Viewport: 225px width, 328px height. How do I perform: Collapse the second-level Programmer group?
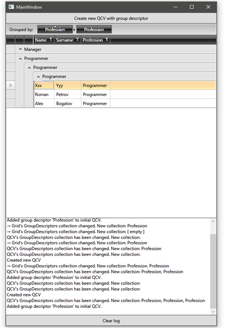pos(29,67)
